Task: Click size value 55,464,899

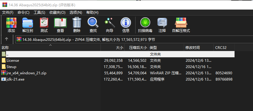Action: click(x=113, y=73)
